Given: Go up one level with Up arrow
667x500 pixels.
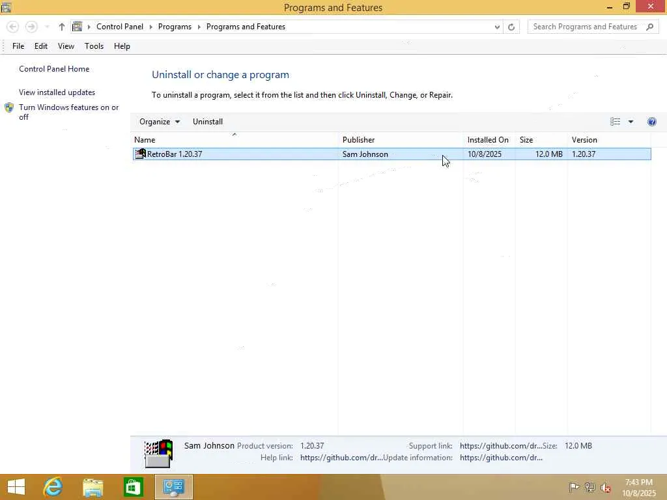Looking at the screenshot, I should click(62, 27).
